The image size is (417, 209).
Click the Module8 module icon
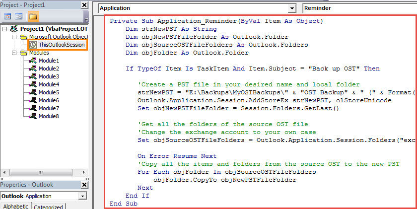pos(33,116)
